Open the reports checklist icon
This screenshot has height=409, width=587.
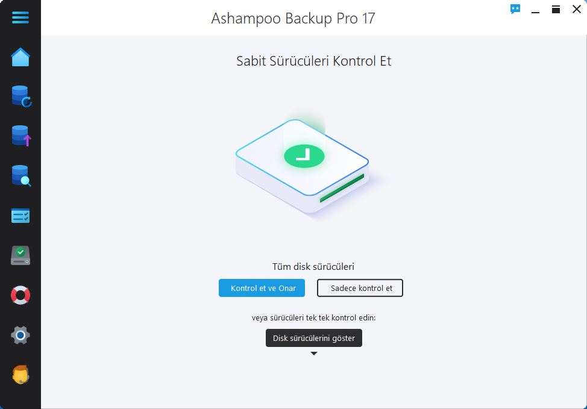20,216
